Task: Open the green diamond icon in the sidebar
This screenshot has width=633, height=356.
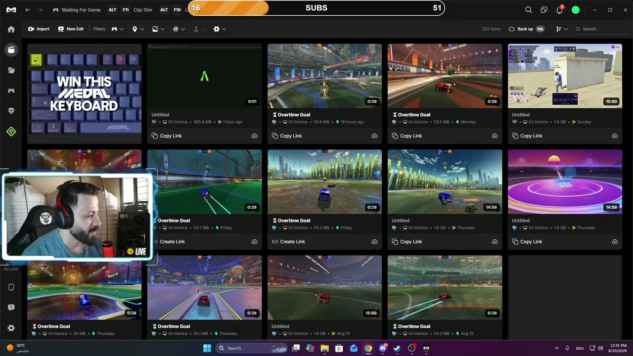Action: tap(11, 132)
